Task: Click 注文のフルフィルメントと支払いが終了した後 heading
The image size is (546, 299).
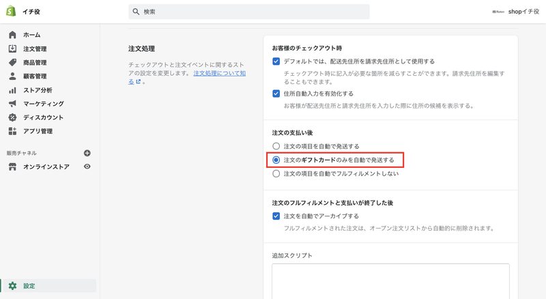Action: pos(332,203)
